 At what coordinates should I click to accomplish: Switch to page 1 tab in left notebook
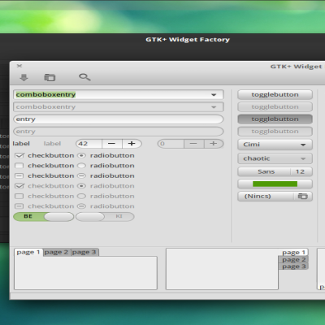[28, 253]
